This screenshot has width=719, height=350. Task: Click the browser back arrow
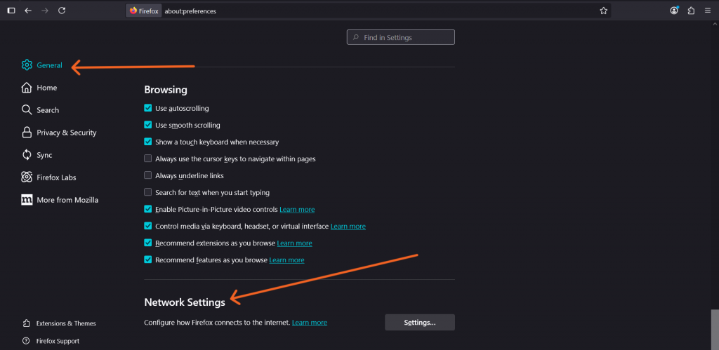(28, 11)
